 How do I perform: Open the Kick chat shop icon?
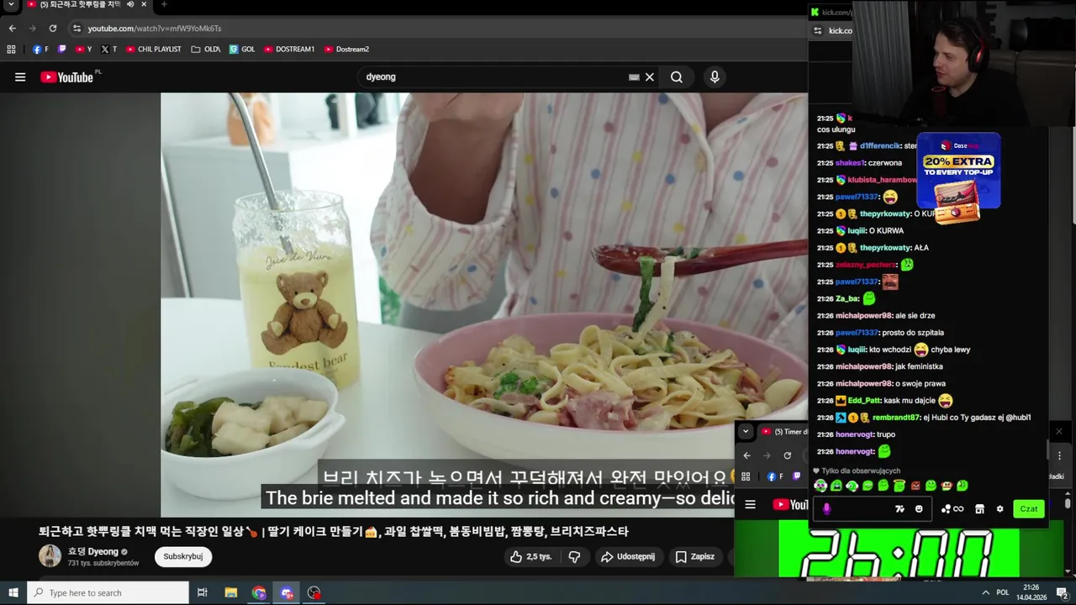coord(979,508)
